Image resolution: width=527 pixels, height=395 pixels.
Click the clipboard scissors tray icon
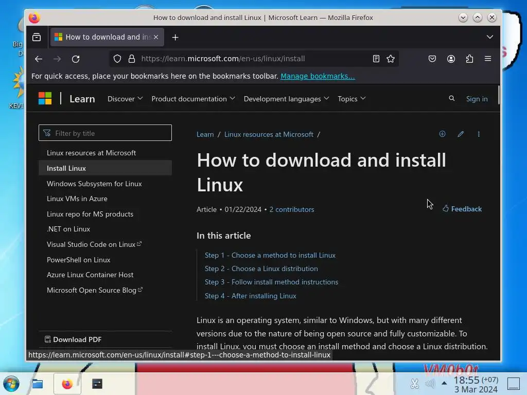tap(415, 384)
